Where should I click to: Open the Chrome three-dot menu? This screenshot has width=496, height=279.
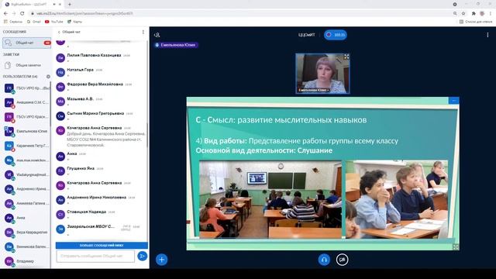[x=491, y=14]
